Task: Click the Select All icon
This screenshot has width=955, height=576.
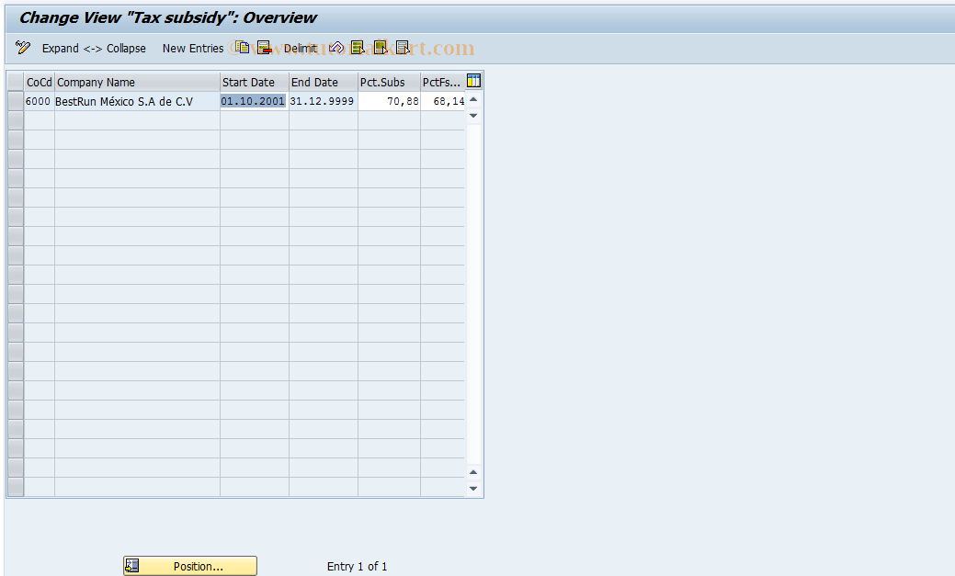Action: [358, 48]
